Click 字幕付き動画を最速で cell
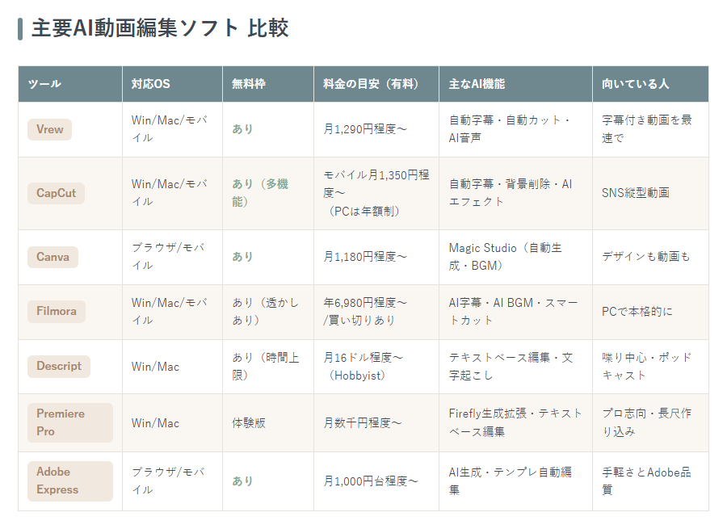Viewport: 727px width, 529px height. coord(650,129)
